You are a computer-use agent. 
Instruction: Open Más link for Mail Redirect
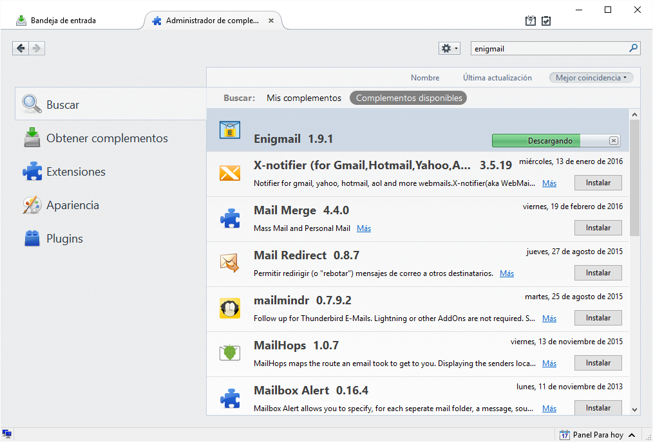(x=506, y=273)
